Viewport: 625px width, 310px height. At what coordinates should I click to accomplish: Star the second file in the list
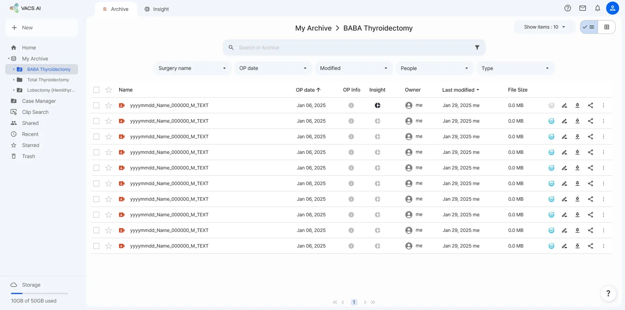[109, 121]
